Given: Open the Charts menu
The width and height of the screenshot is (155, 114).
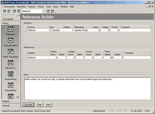Looking at the screenshot, I should [41, 7].
